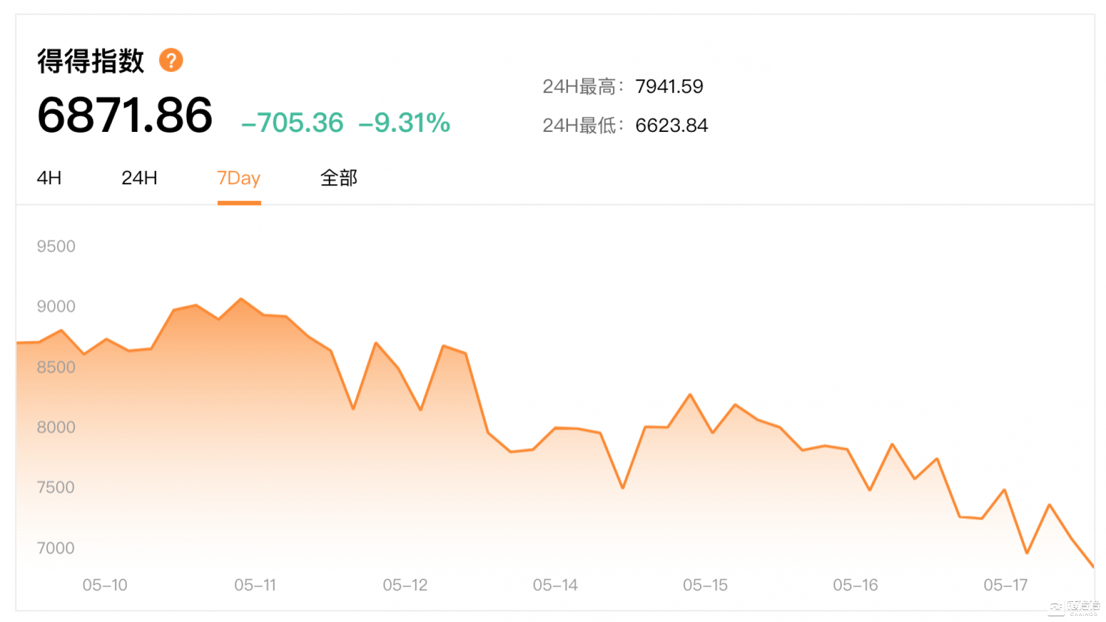Click the 05-11 date label

255,585
